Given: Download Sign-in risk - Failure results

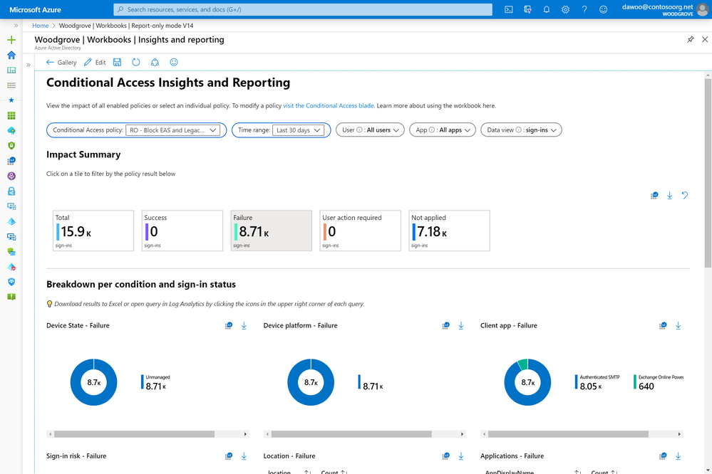Looking at the screenshot, I should tap(244, 456).
